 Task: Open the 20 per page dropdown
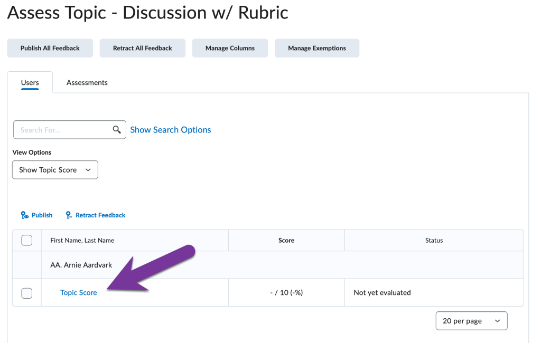point(471,320)
